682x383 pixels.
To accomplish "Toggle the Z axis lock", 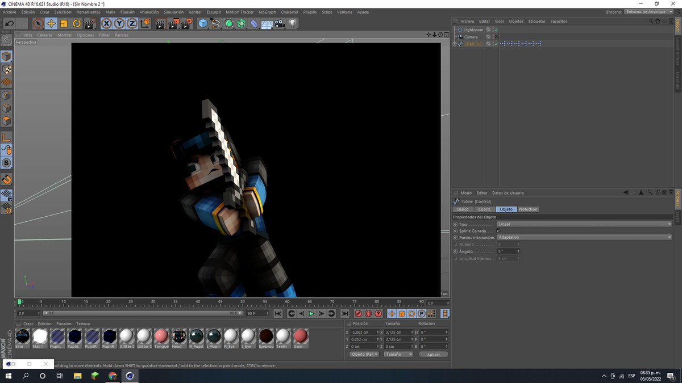I will click(132, 23).
